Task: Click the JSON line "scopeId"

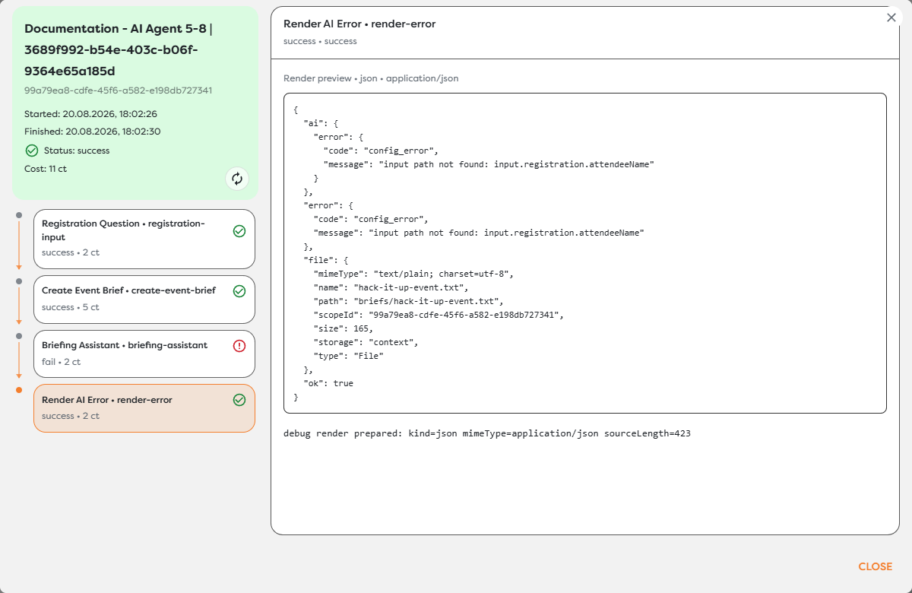Action: [x=439, y=315]
